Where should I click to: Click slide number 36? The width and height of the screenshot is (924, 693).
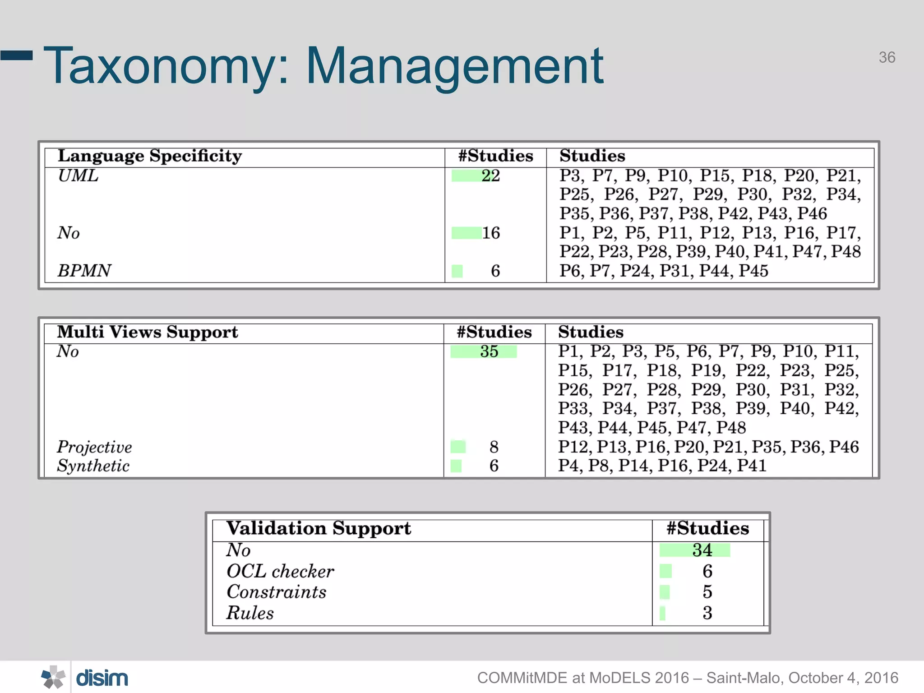point(887,57)
